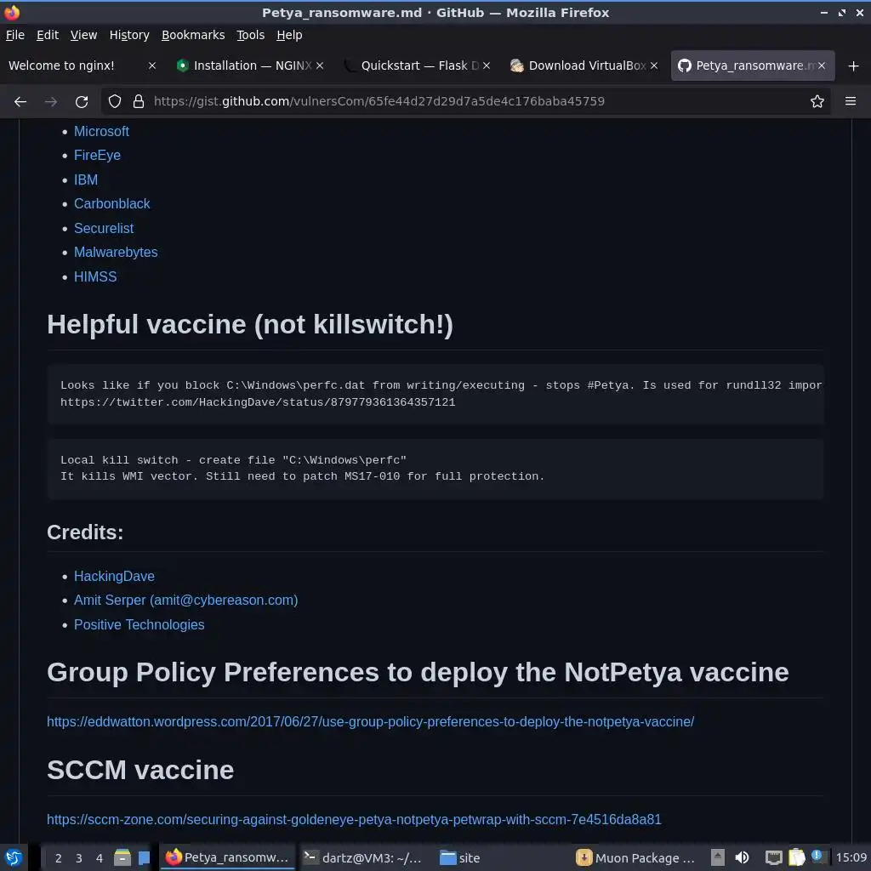Open the Securelist link
Screen dimensions: 871x871
(103, 228)
